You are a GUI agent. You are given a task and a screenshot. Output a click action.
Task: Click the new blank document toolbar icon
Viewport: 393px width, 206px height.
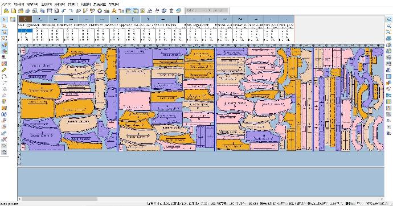pos(14,11)
